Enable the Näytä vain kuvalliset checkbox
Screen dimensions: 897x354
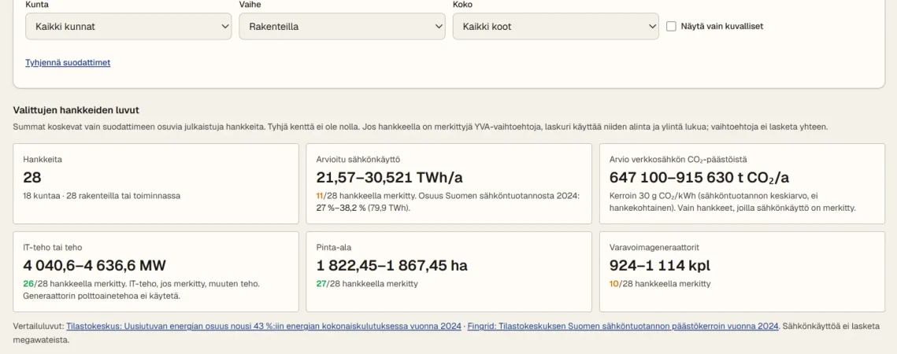(x=671, y=26)
